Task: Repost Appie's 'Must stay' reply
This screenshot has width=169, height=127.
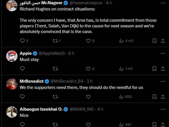Action: (x=55, y=69)
